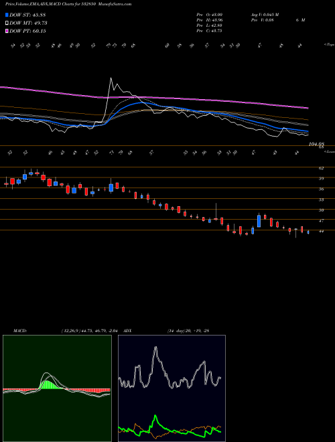Click the magenta DOW PT legend swatch
This screenshot has width=335, height=442.
pos(7,31)
